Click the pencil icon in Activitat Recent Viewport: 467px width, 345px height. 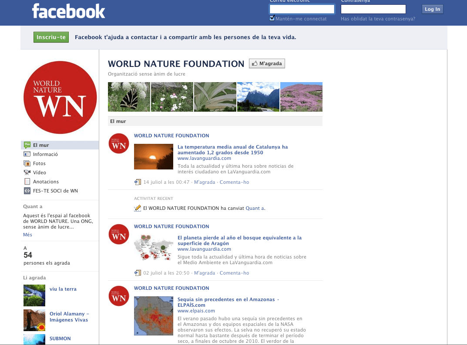pyautogui.click(x=138, y=208)
